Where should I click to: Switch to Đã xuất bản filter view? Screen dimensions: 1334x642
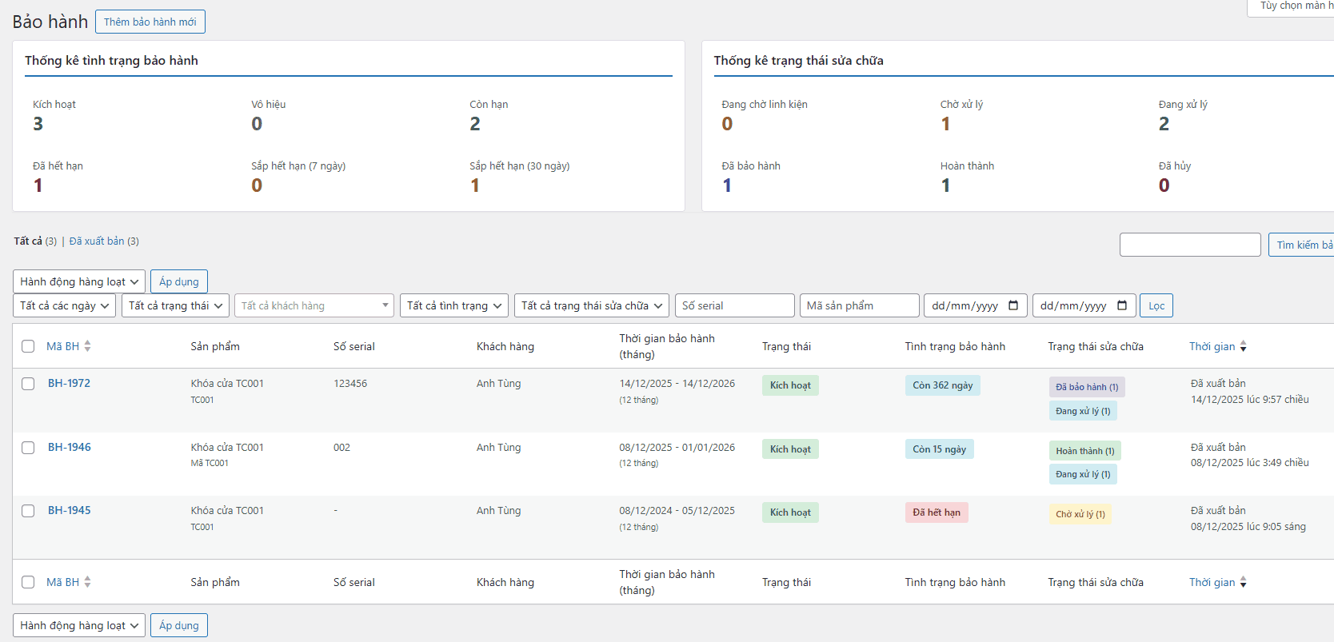(97, 241)
